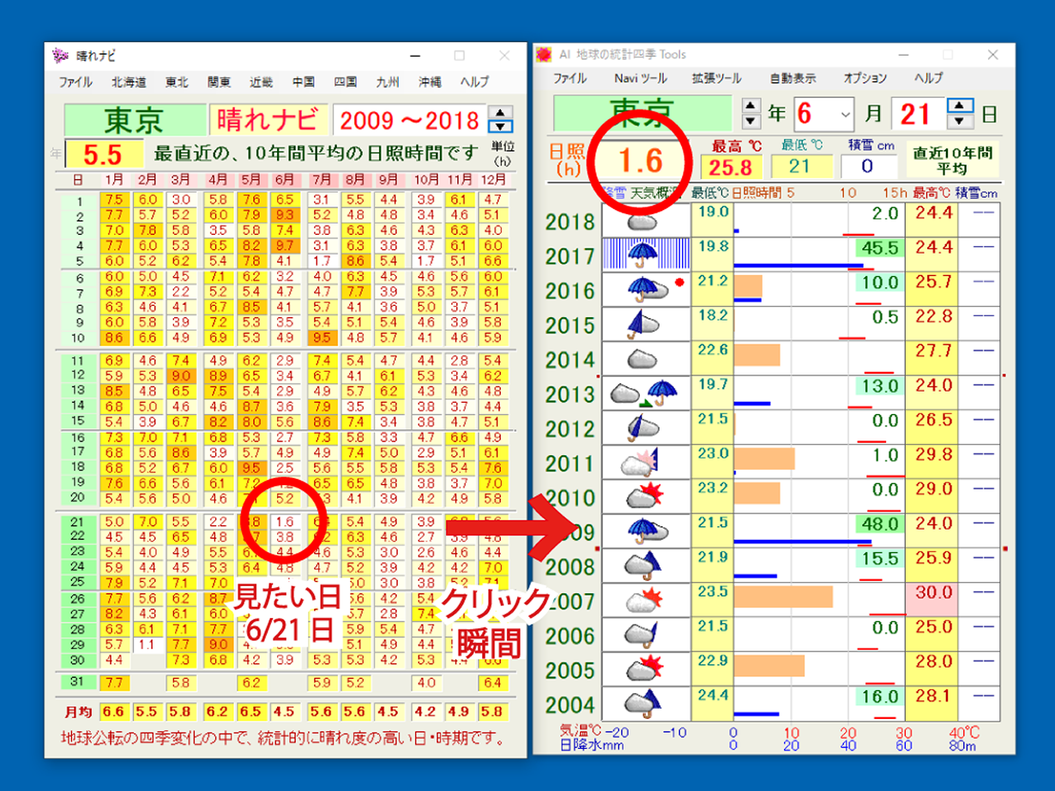Click the 2005 sun-and-cloud weather icon
This screenshot has width=1055, height=791.
click(x=646, y=669)
